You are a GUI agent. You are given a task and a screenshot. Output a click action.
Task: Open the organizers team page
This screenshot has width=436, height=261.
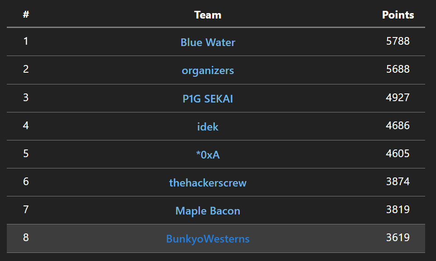tap(208, 70)
